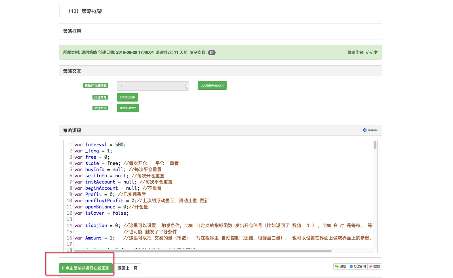Click the copy count badge 34
The width and height of the screenshot is (453, 278).
212,53
